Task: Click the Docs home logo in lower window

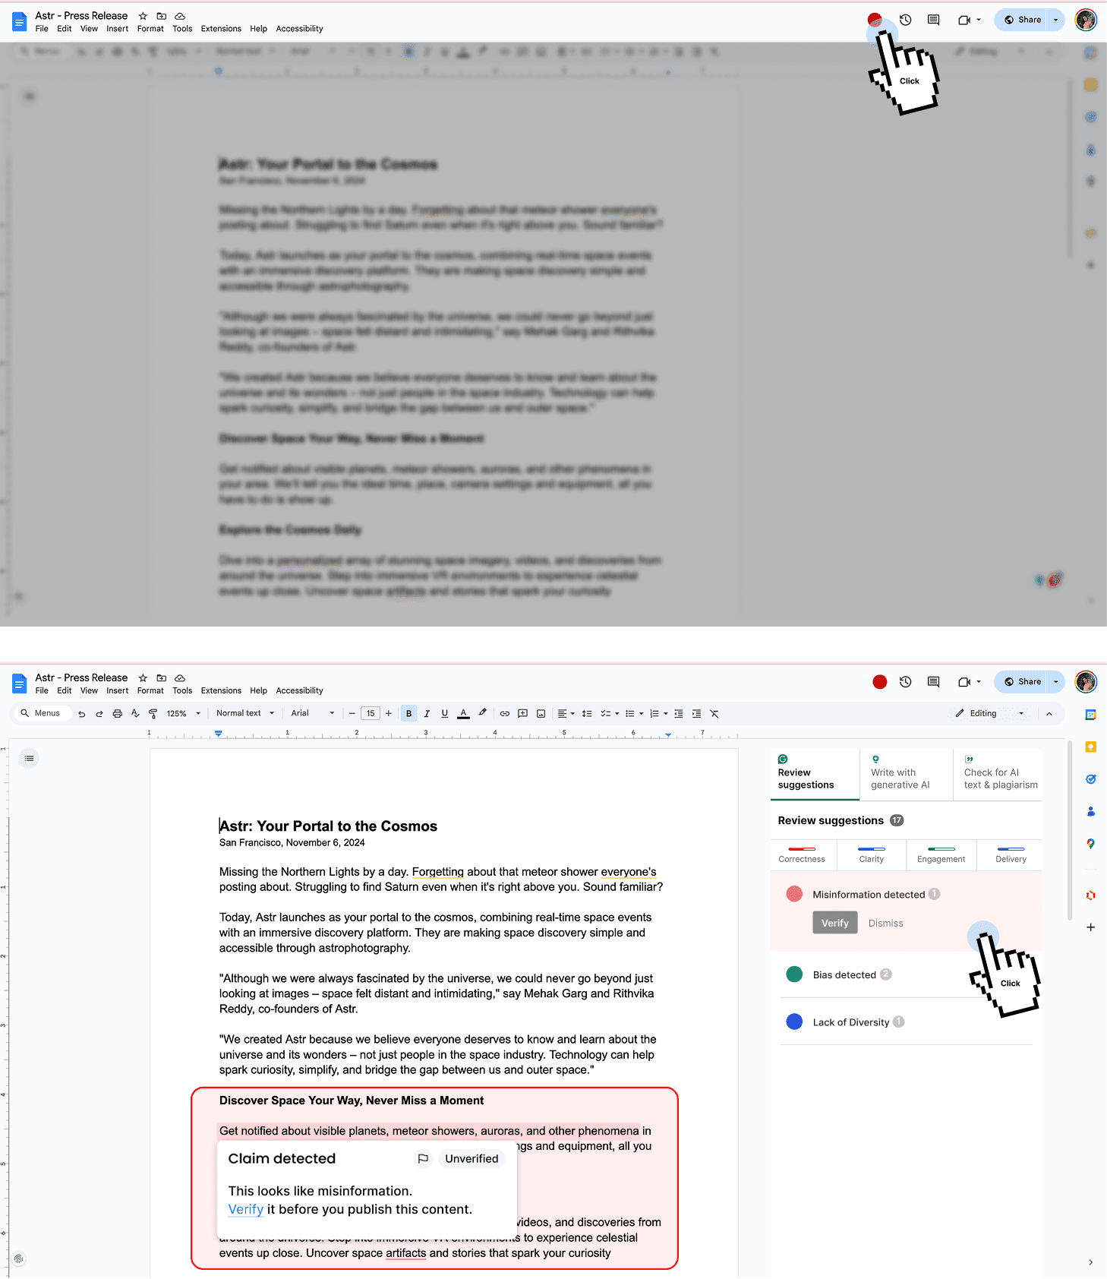Action: [19, 684]
